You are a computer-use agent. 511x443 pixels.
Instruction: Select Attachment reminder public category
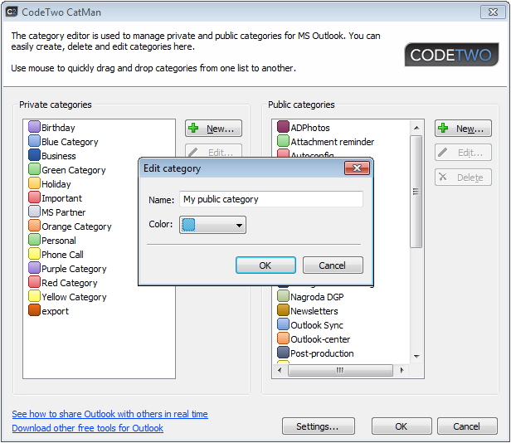pyautogui.click(x=333, y=142)
